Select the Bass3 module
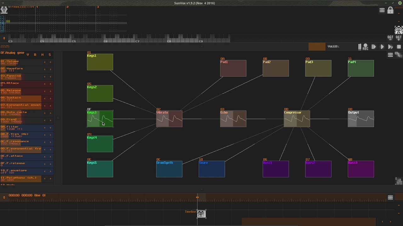This screenshot has height=226, width=403. pyautogui.click(x=361, y=169)
